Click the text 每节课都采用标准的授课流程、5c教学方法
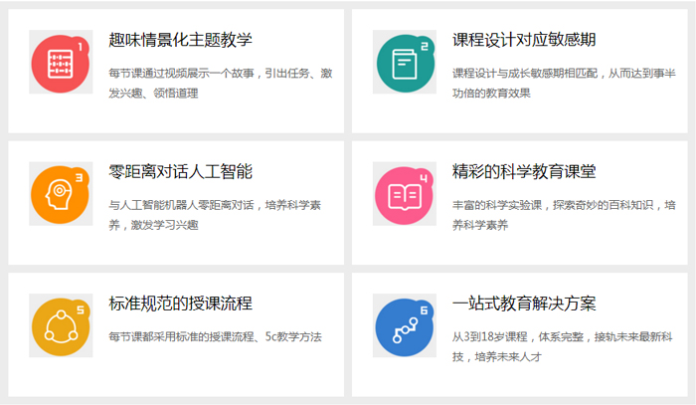Image resolution: width=696 pixels, height=405 pixels. [x=216, y=337]
